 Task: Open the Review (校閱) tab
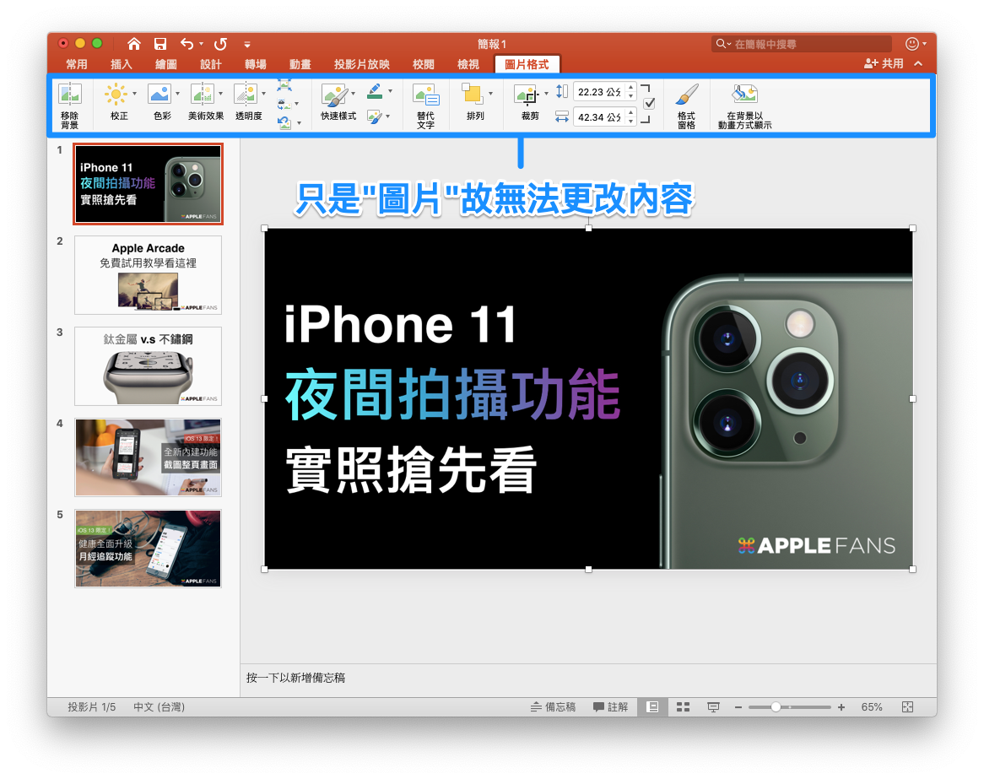point(424,64)
